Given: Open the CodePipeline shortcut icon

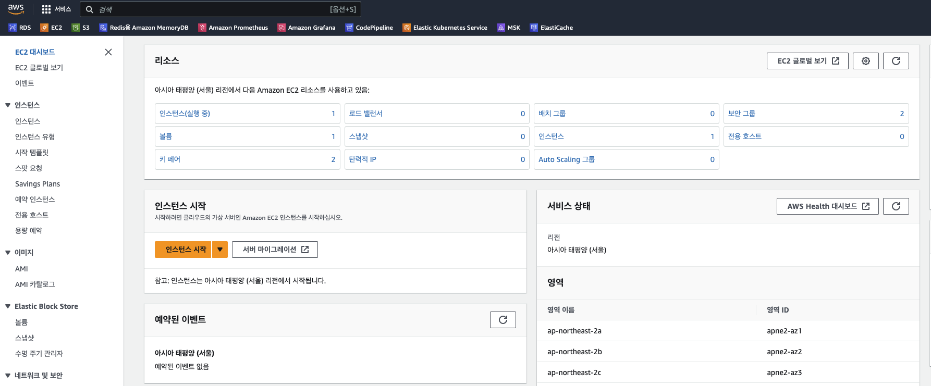Looking at the screenshot, I should 349,28.
